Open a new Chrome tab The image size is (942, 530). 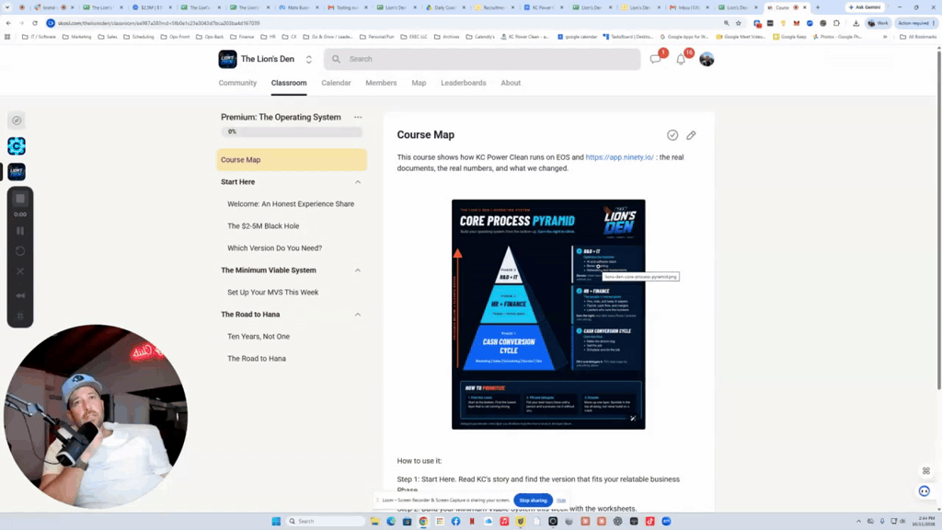(x=818, y=7)
